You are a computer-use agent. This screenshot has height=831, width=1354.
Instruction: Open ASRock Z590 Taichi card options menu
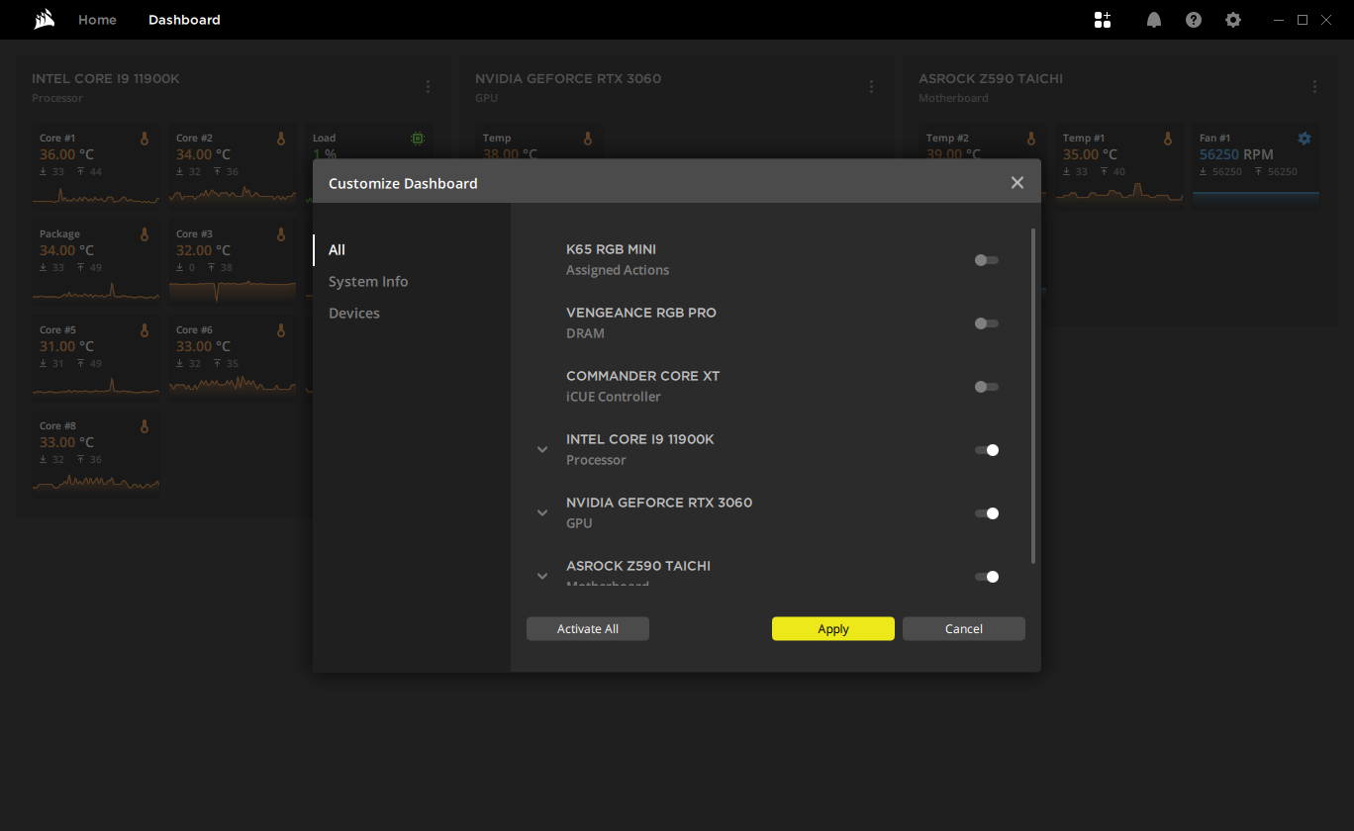1314,87
